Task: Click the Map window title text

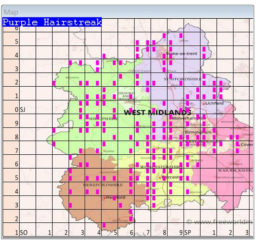Action: click(11, 12)
